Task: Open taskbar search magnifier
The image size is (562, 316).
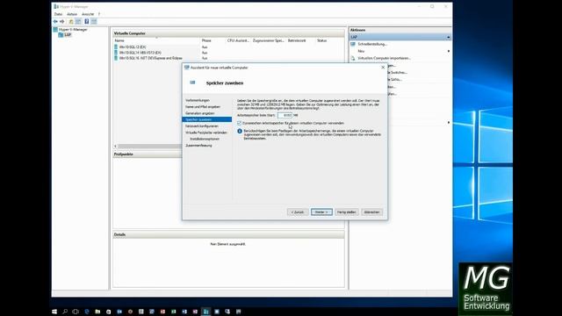Action: [65, 312]
